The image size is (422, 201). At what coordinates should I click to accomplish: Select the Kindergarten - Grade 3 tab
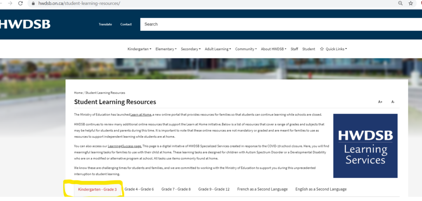[x=97, y=189]
